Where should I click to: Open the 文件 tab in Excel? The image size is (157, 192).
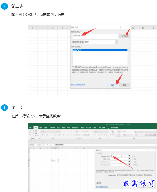[30, 128]
